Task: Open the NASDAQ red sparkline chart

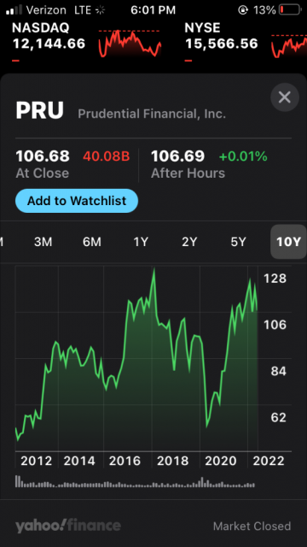Action: pyautogui.click(x=130, y=44)
